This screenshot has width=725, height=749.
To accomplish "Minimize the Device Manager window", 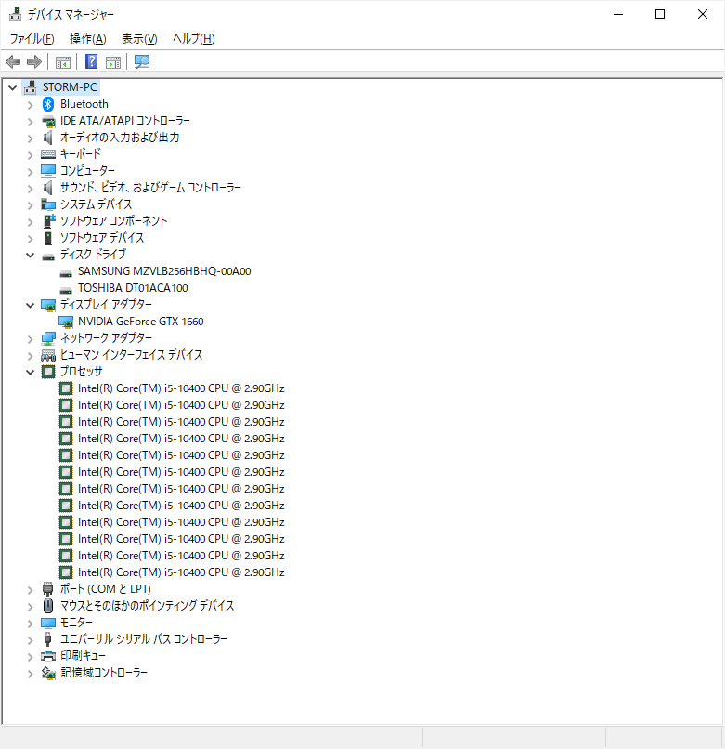I will click(x=618, y=14).
